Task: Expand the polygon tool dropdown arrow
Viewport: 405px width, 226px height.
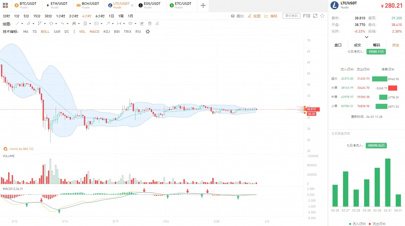Action: (45, 24)
